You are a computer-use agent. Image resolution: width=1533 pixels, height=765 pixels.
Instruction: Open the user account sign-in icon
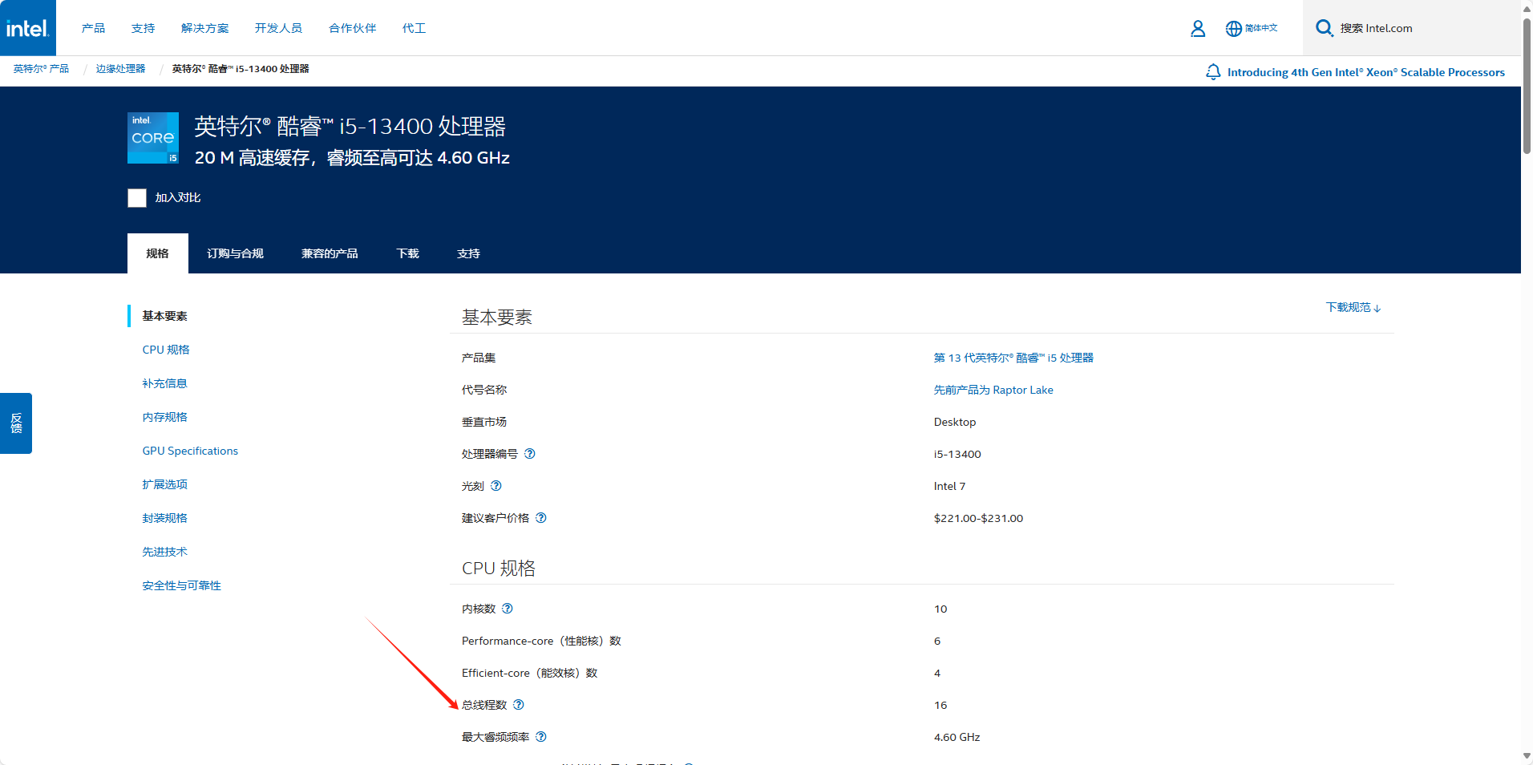pyautogui.click(x=1198, y=29)
